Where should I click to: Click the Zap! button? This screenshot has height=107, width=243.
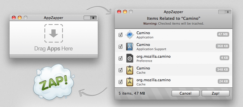pos(215,93)
